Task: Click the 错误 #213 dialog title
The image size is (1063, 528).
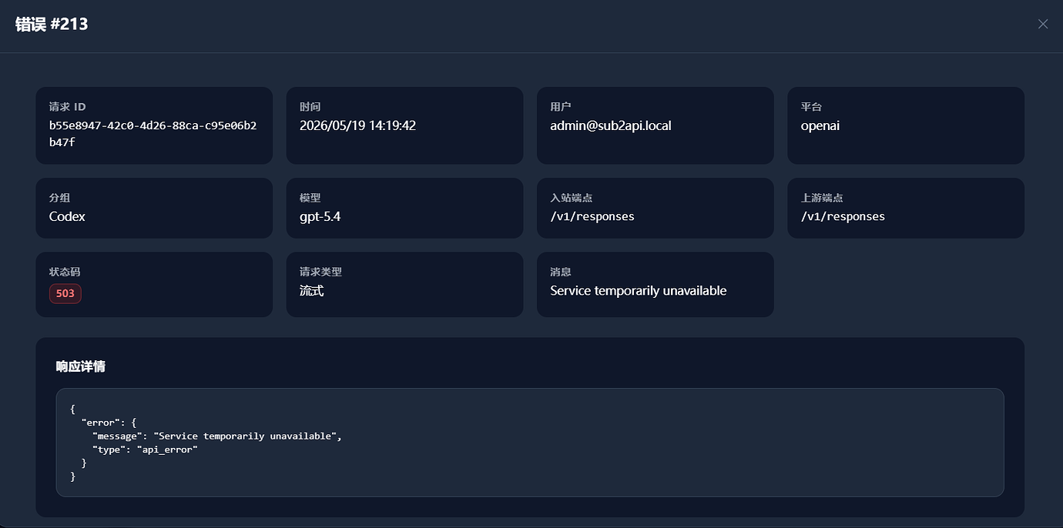Action: click(52, 25)
